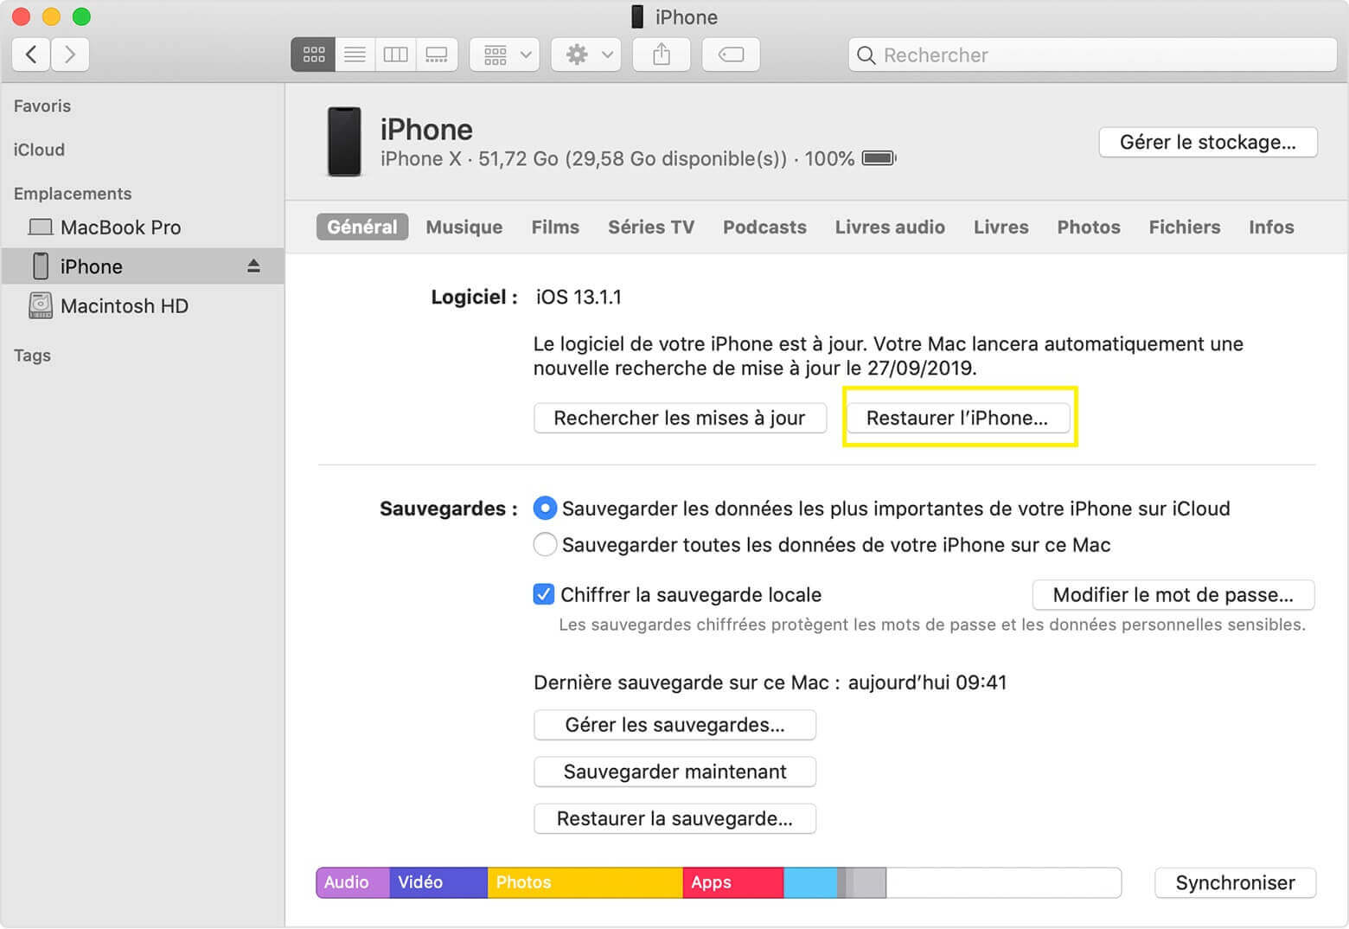The height and width of the screenshot is (929, 1349).
Task: Click the battery indicator next to 100%
Action: [877, 158]
